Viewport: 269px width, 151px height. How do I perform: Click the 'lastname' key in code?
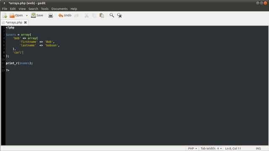point(28,45)
